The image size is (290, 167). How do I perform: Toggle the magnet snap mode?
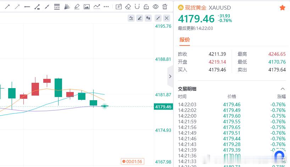(137, 7)
